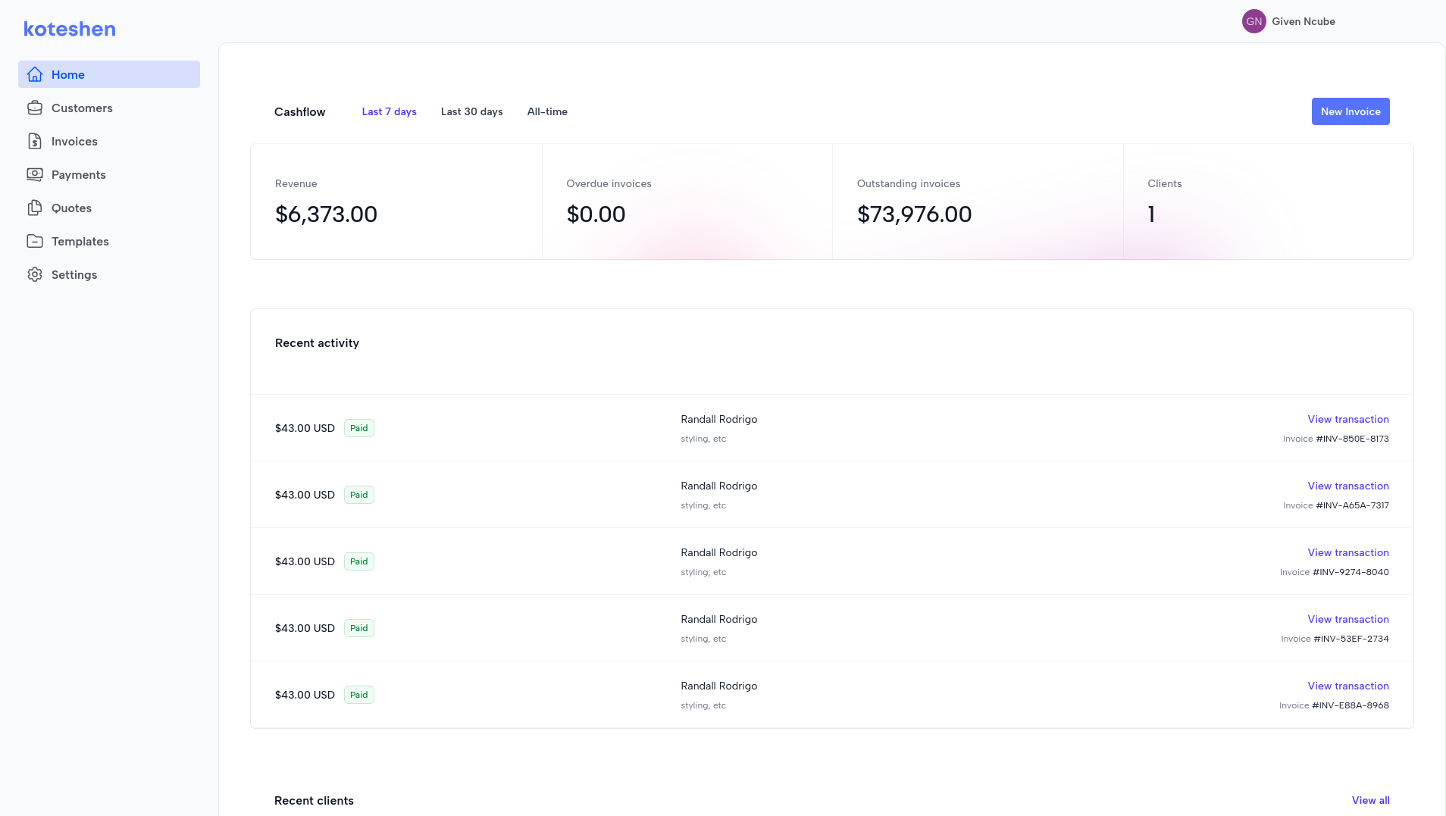View transaction for invoice INV-A65A-7317

(x=1347, y=486)
